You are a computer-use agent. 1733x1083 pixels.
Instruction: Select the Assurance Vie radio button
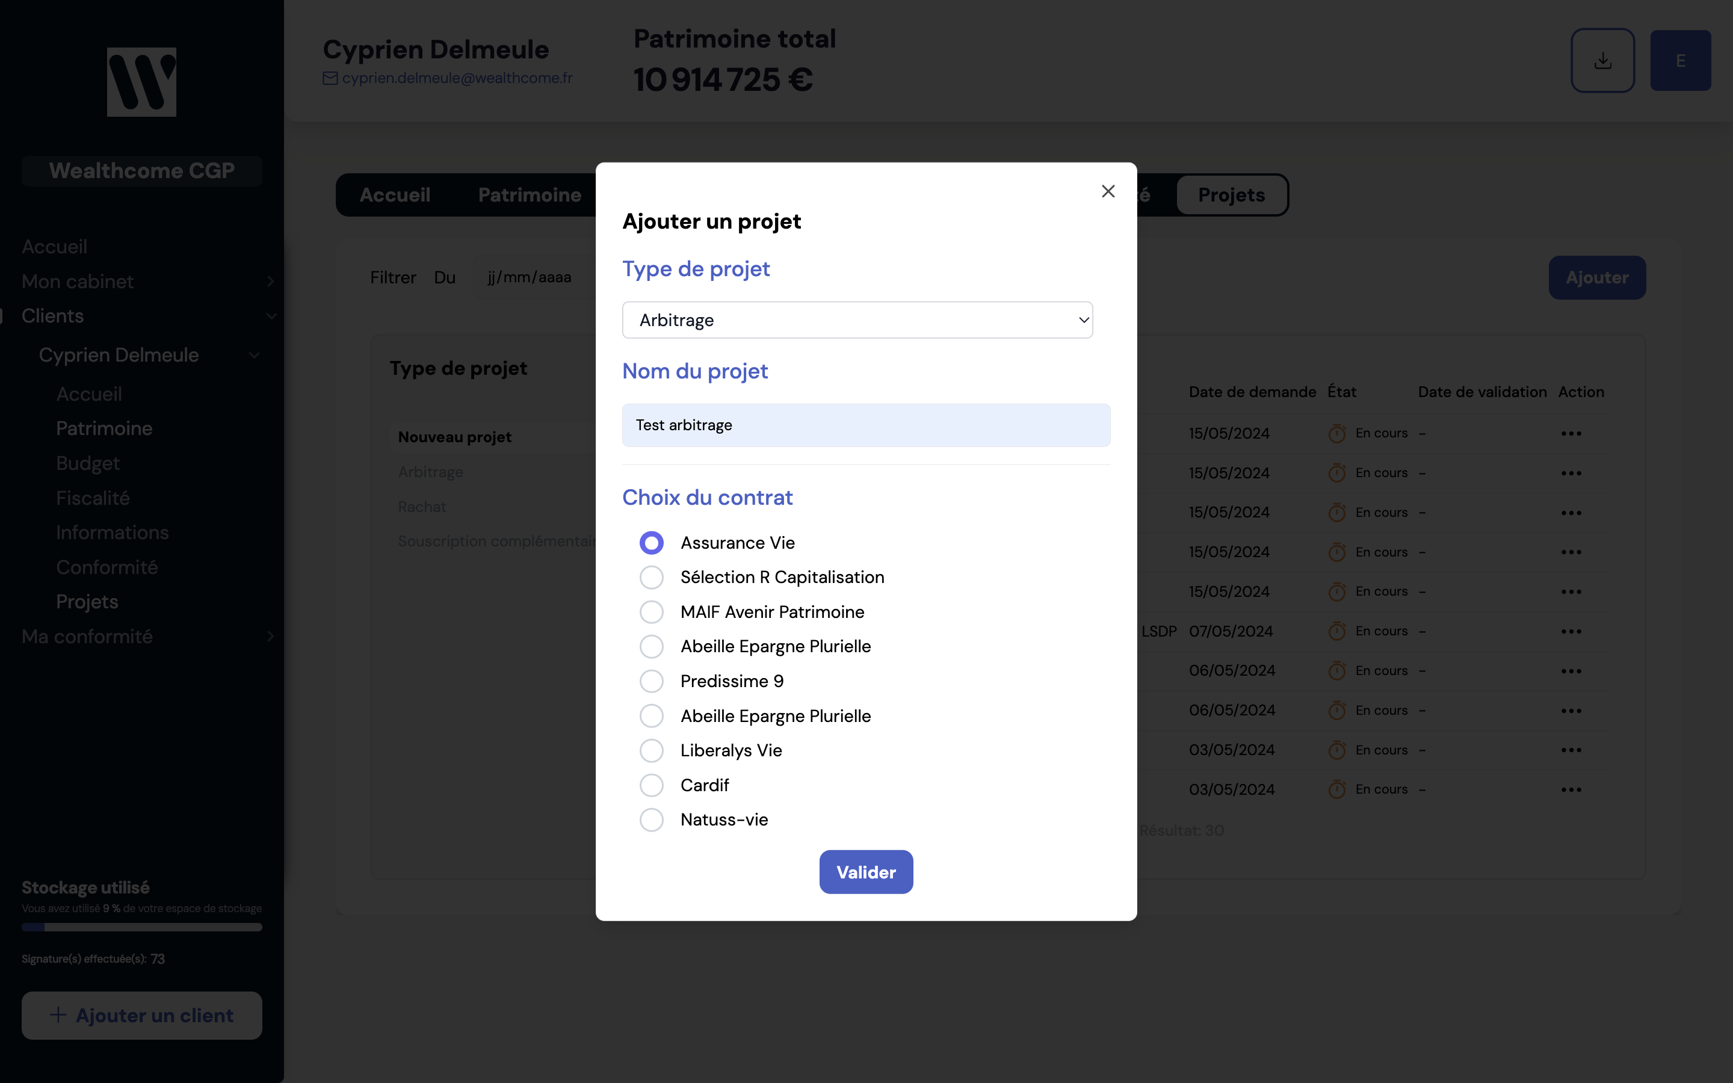point(652,543)
